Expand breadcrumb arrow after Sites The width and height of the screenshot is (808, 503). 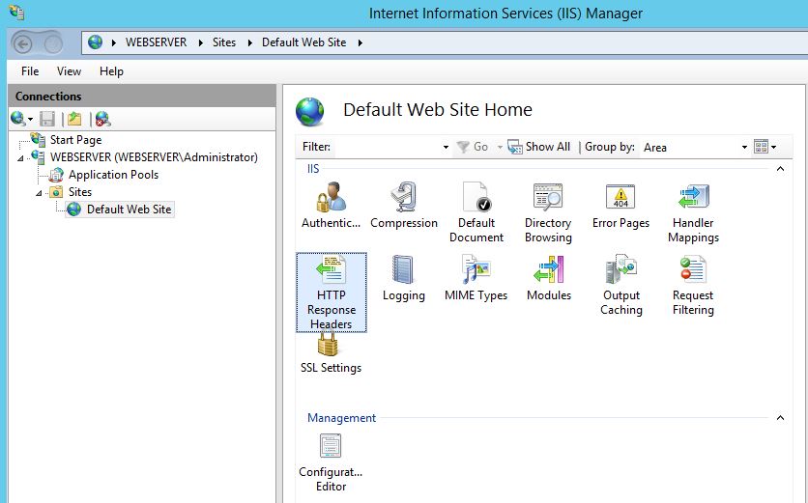249,42
